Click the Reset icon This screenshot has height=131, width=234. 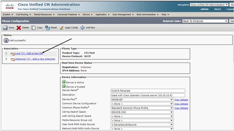click(x=47, y=28)
